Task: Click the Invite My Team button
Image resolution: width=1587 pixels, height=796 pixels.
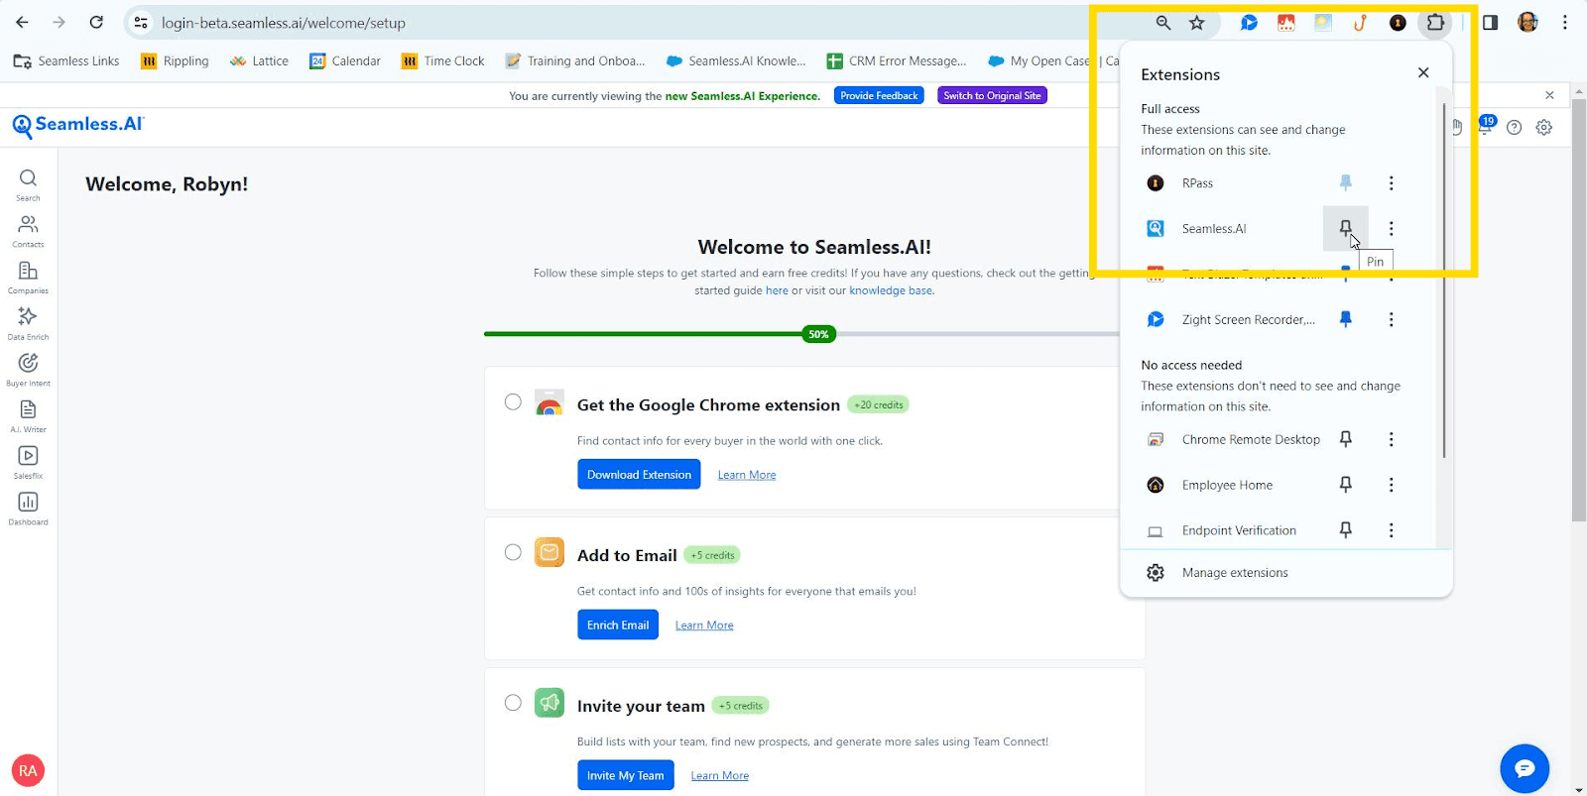Action: click(626, 775)
